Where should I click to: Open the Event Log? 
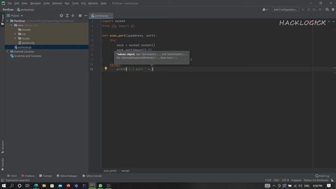tap(322, 176)
